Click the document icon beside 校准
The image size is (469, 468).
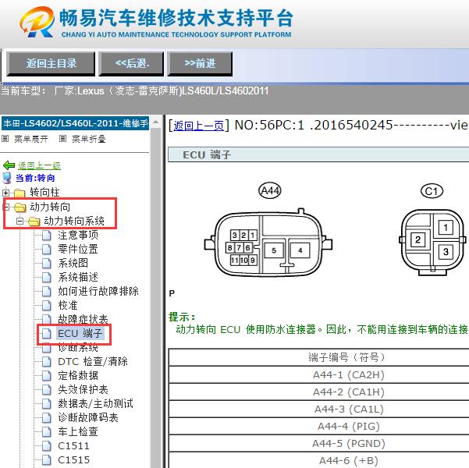46,305
